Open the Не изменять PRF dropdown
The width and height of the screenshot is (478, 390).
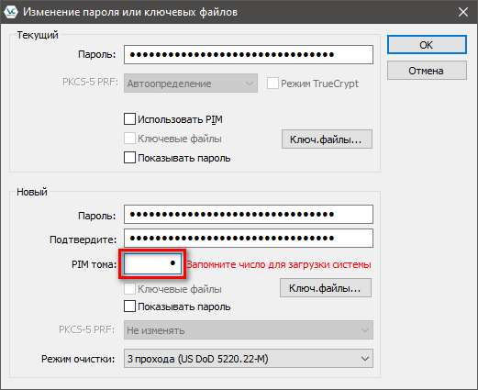(x=249, y=330)
